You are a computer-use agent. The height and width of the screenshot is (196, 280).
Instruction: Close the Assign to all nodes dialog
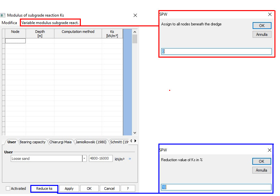click(270, 14)
